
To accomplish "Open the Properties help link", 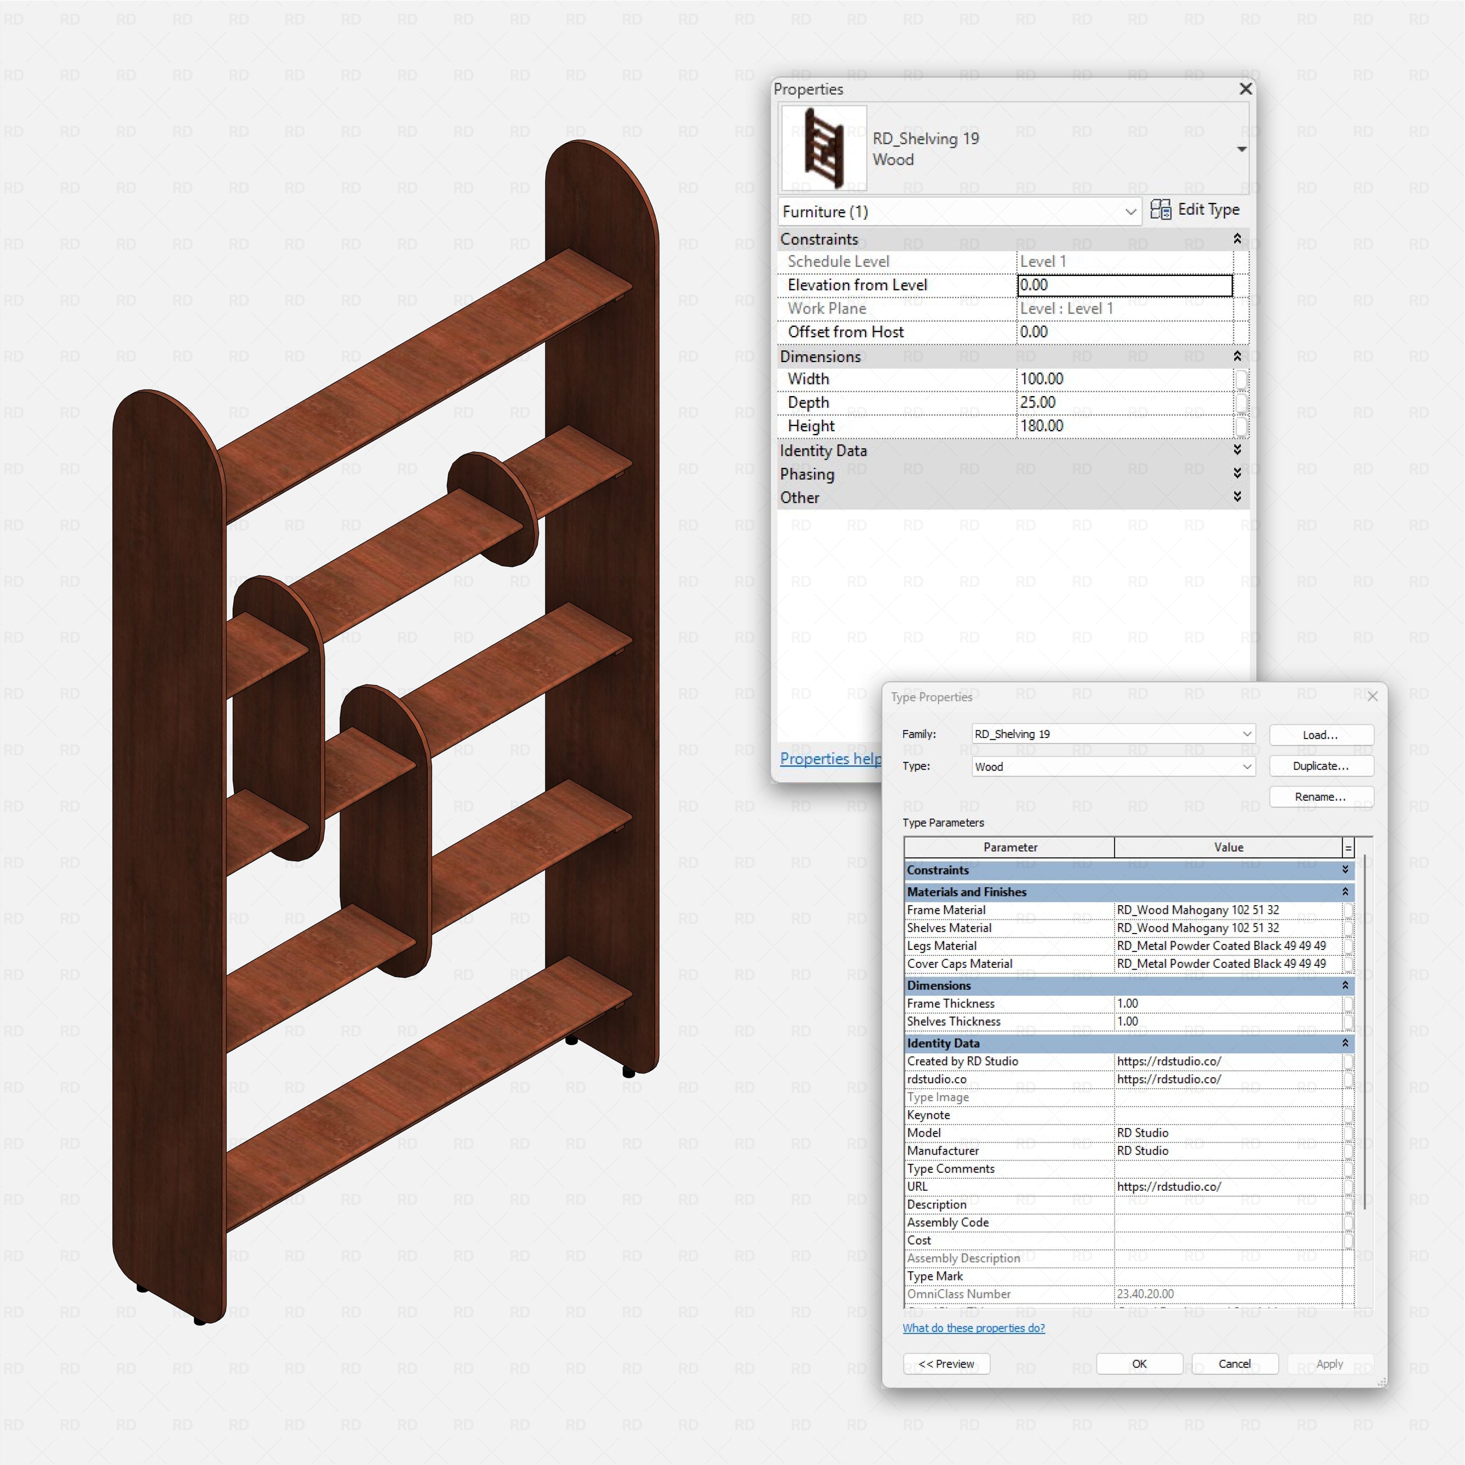I will [830, 759].
